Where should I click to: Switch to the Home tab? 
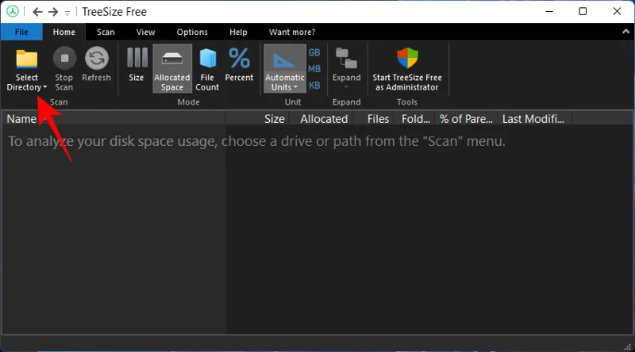pos(64,32)
